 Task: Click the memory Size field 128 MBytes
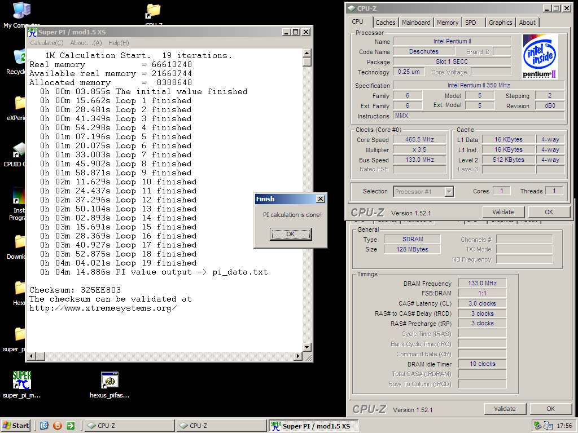pyautogui.click(x=412, y=249)
